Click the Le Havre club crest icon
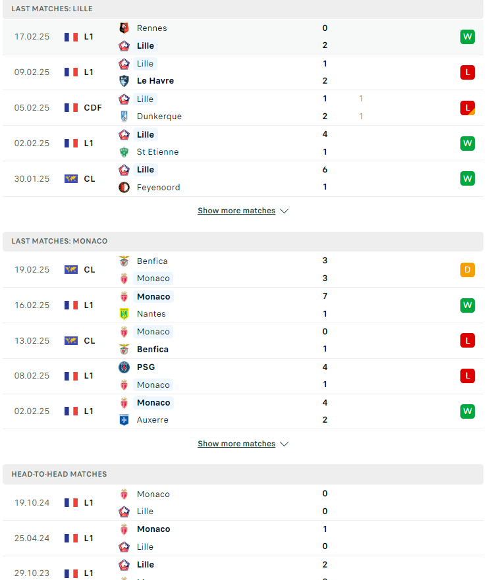Screen dimensions: 490x580 click(124, 80)
